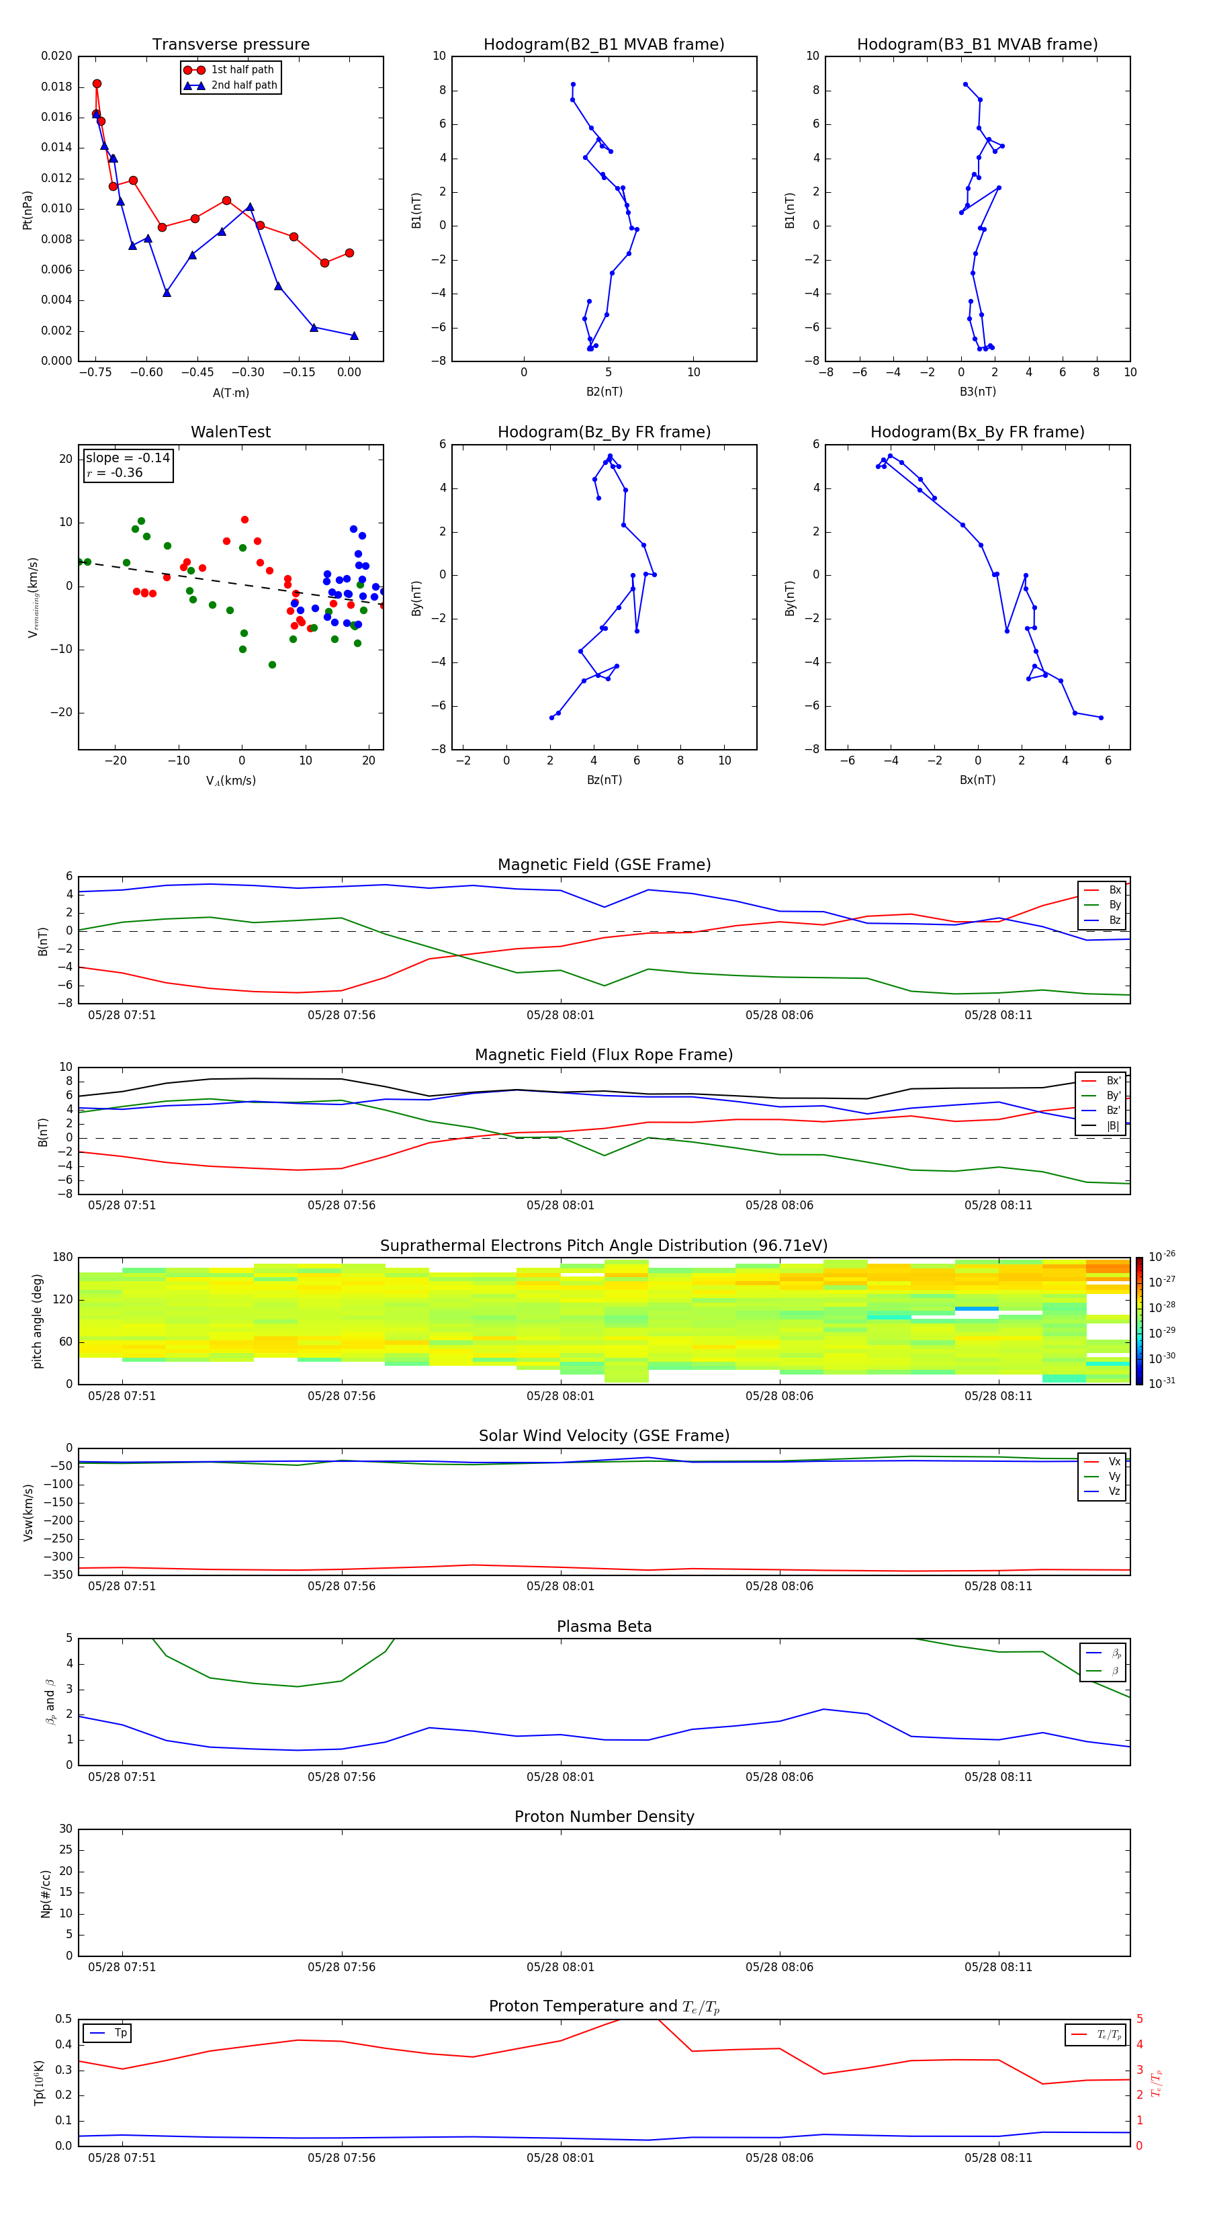1209x2217 pixels.
Task: Click "05/28 07:56" tick under Proton Number Density
Action: click(x=342, y=1967)
